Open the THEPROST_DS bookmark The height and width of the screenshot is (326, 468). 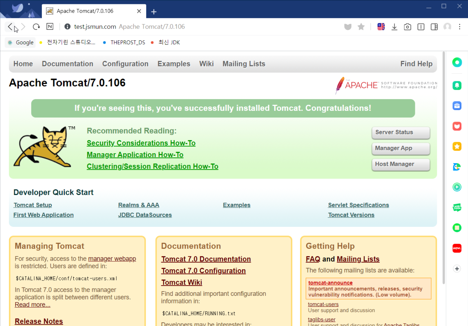(124, 42)
